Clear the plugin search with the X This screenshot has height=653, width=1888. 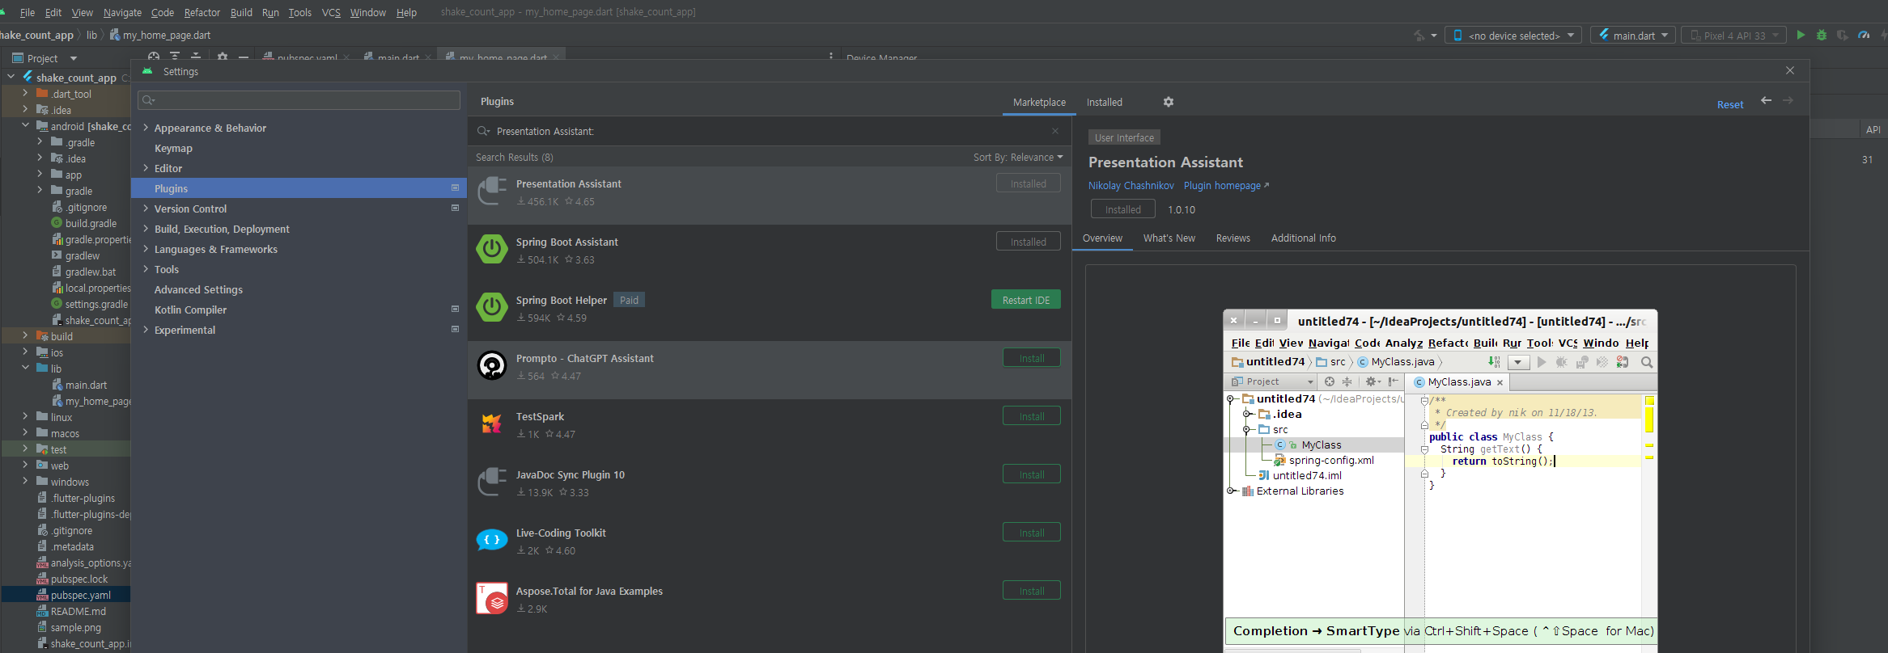pyautogui.click(x=1055, y=131)
